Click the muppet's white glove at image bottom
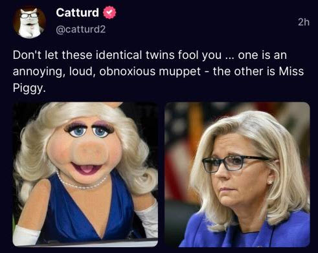318x253 pixels. (x=26, y=235)
